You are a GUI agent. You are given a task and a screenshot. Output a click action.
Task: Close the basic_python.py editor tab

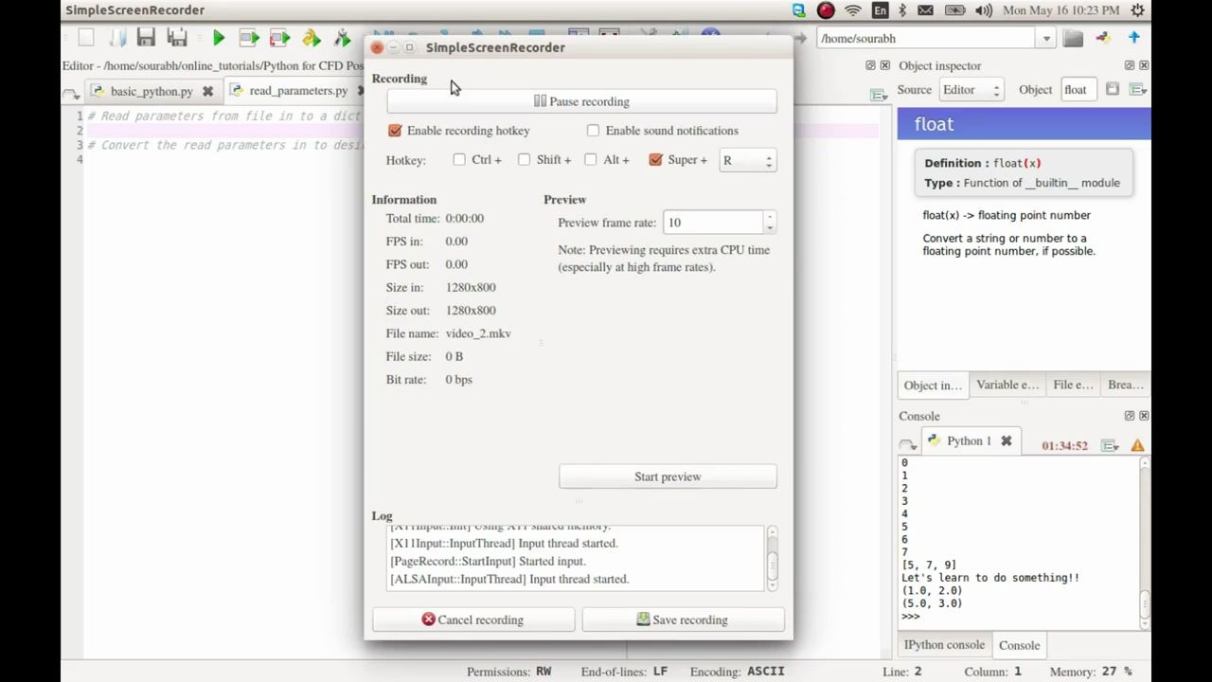(207, 92)
